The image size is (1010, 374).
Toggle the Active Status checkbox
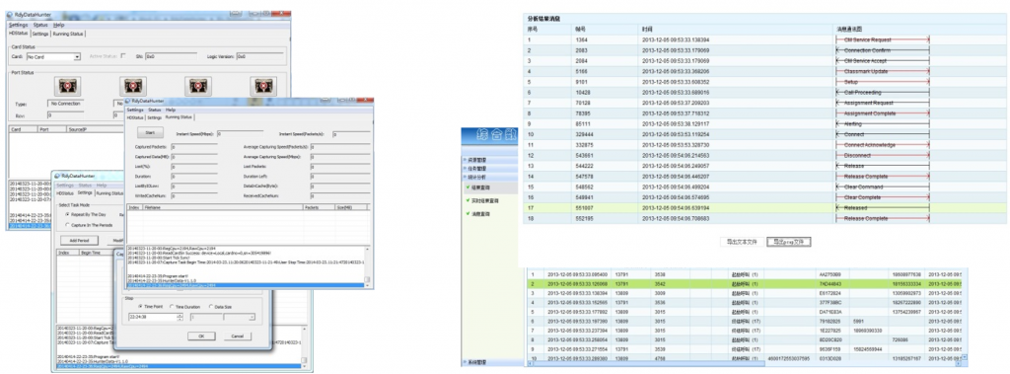[124, 57]
